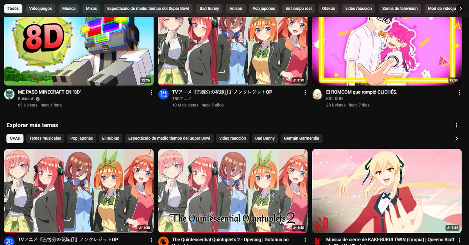Open options menu for KAKEGURUI TWIN video
The width and height of the screenshot is (469, 245).
pyautogui.click(x=459, y=240)
